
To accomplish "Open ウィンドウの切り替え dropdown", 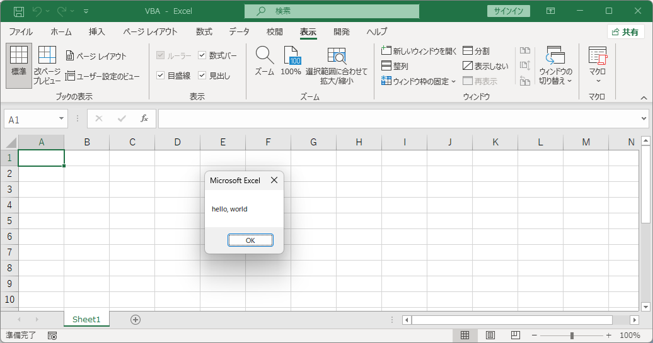I will point(555,65).
